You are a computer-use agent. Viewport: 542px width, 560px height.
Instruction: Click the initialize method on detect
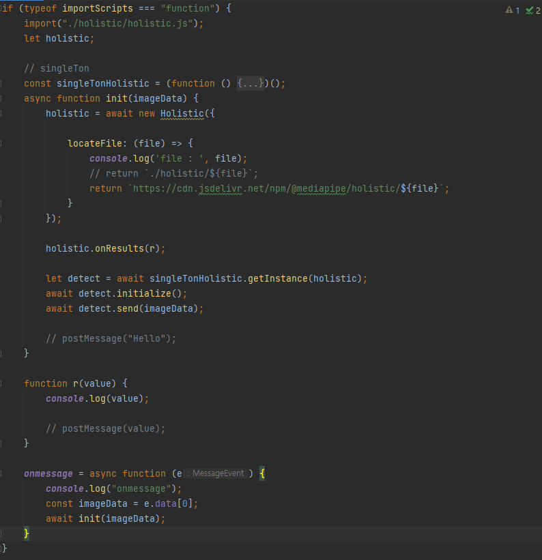tap(144, 293)
